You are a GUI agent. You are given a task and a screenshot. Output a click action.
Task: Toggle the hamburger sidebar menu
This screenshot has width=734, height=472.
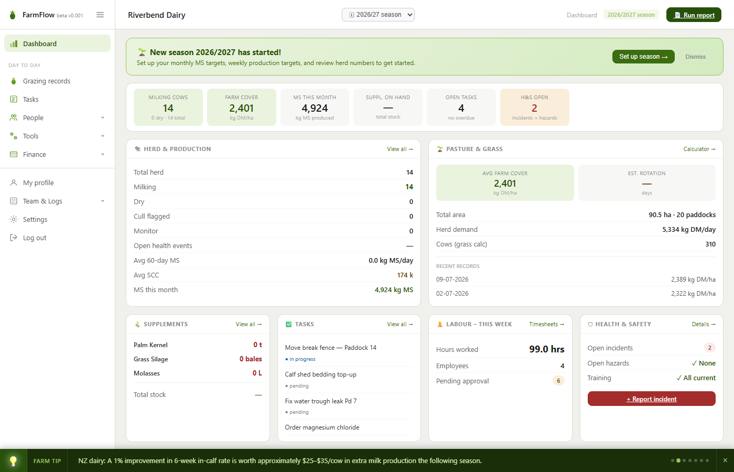pyautogui.click(x=100, y=15)
